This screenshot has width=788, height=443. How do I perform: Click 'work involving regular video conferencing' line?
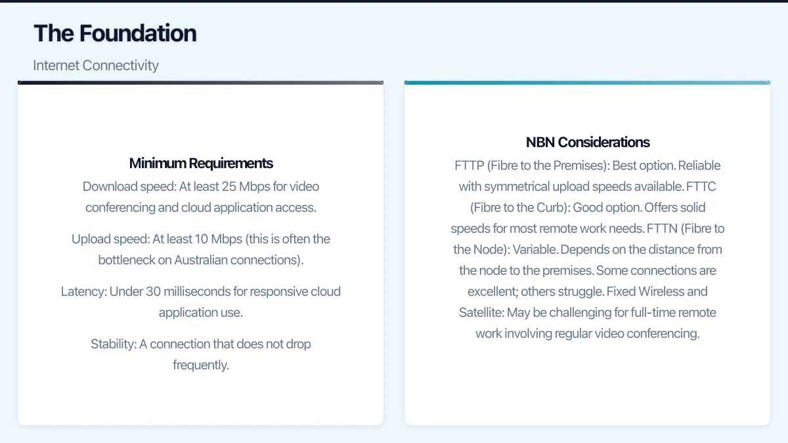point(587,333)
